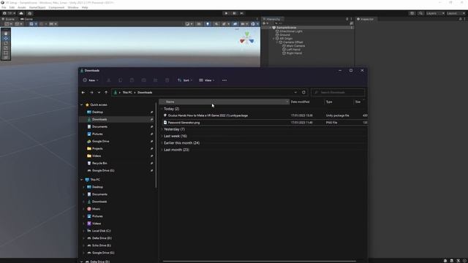
Task: Open Unity GameObject menu
Action: click(x=37, y=7)
